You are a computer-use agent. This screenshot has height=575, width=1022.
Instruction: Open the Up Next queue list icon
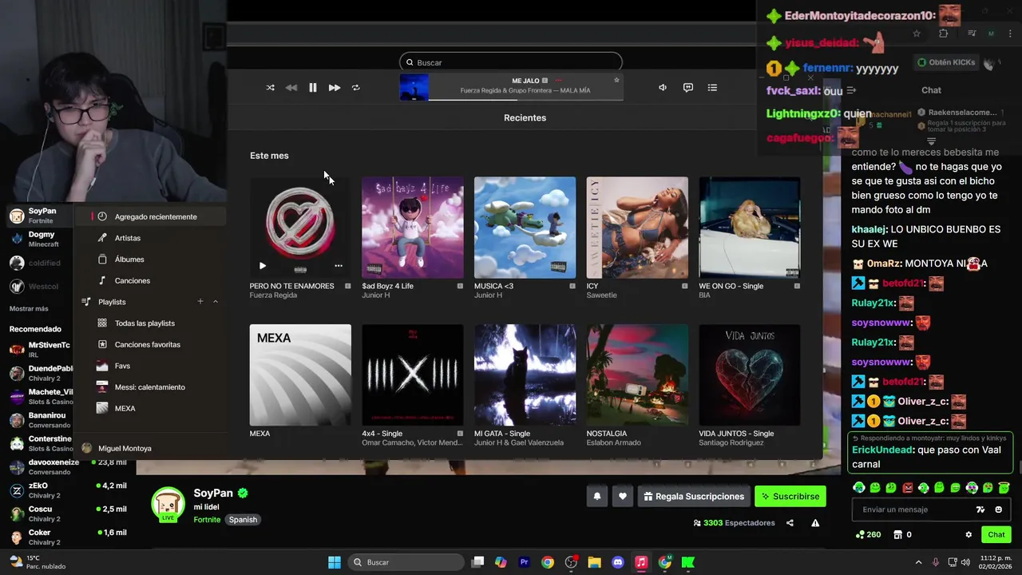coord(712,88)
